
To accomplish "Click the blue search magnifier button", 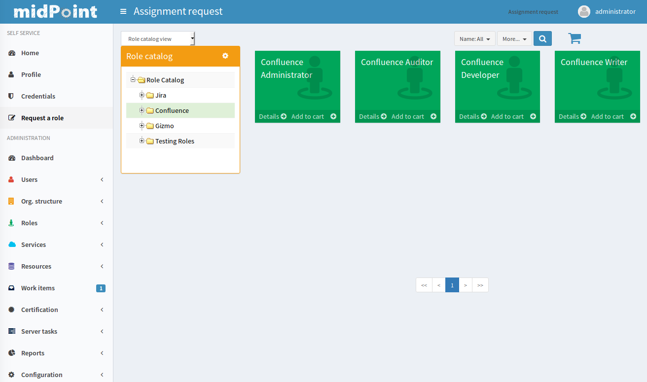I will pyautogui.click(x=542, y=38).
